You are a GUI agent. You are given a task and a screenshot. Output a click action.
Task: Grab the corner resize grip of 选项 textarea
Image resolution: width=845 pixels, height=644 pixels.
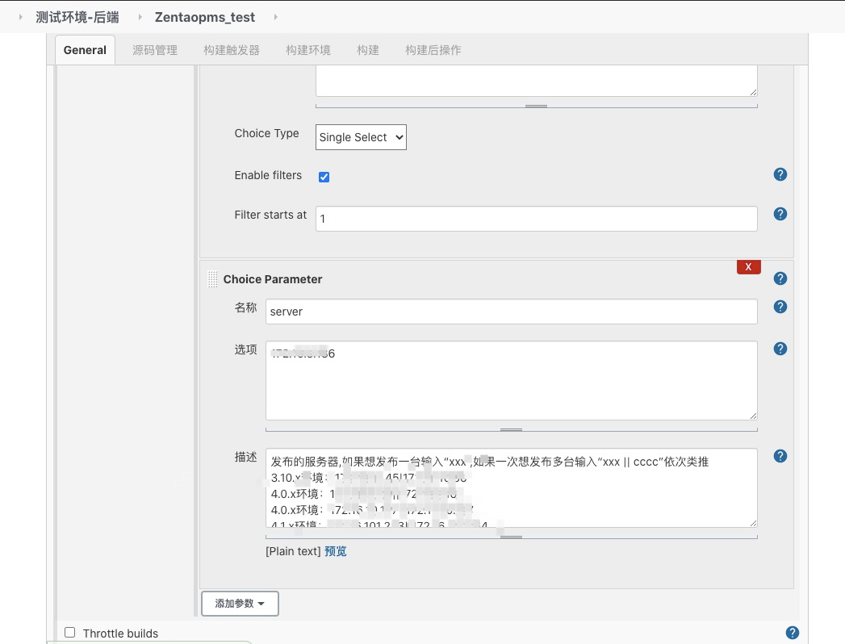pyautogui.click(x=753, y=416)
